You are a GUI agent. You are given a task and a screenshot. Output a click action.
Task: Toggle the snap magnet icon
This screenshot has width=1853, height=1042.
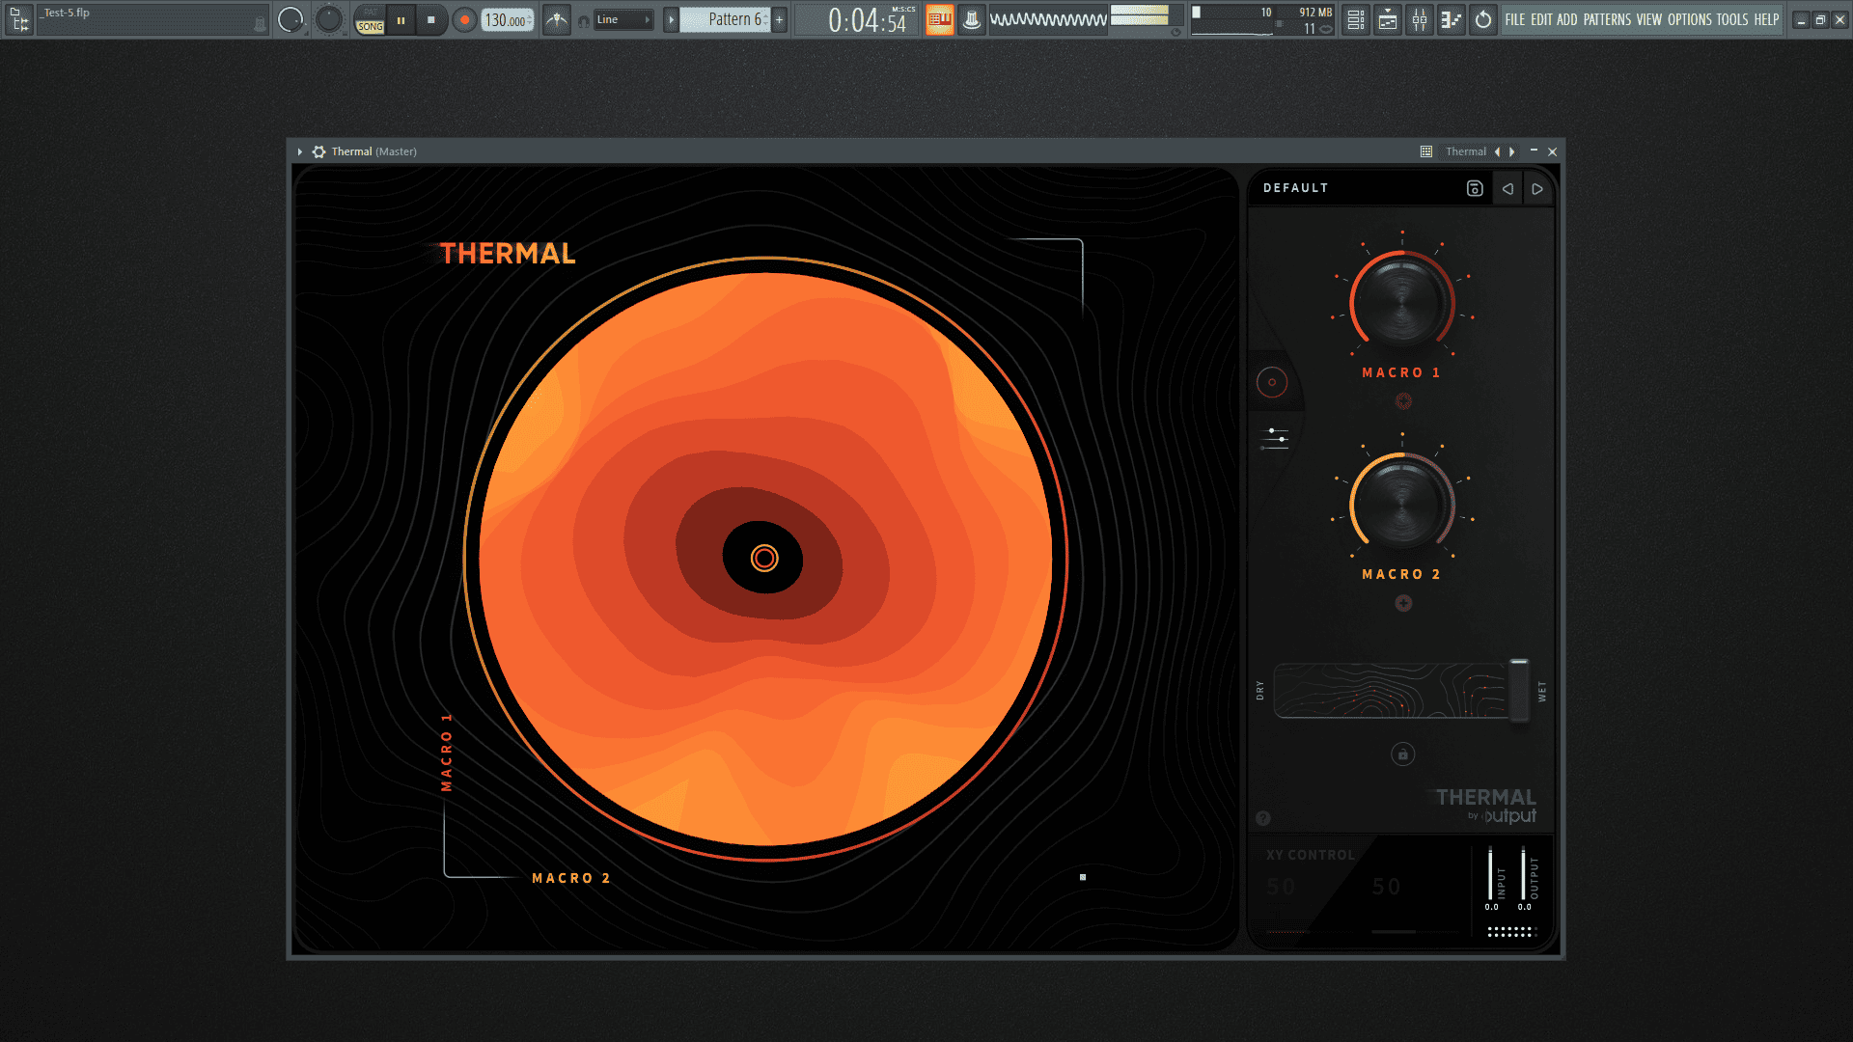(x=583, y=21)
